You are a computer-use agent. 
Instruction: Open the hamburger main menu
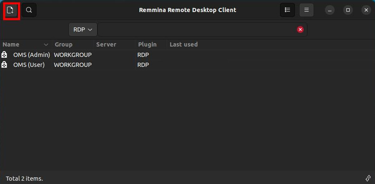tap(307, 10)
